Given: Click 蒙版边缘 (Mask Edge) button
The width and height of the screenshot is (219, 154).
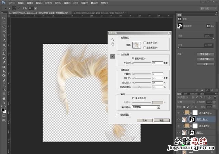Looking at the screenshot, I should [205, 54].
